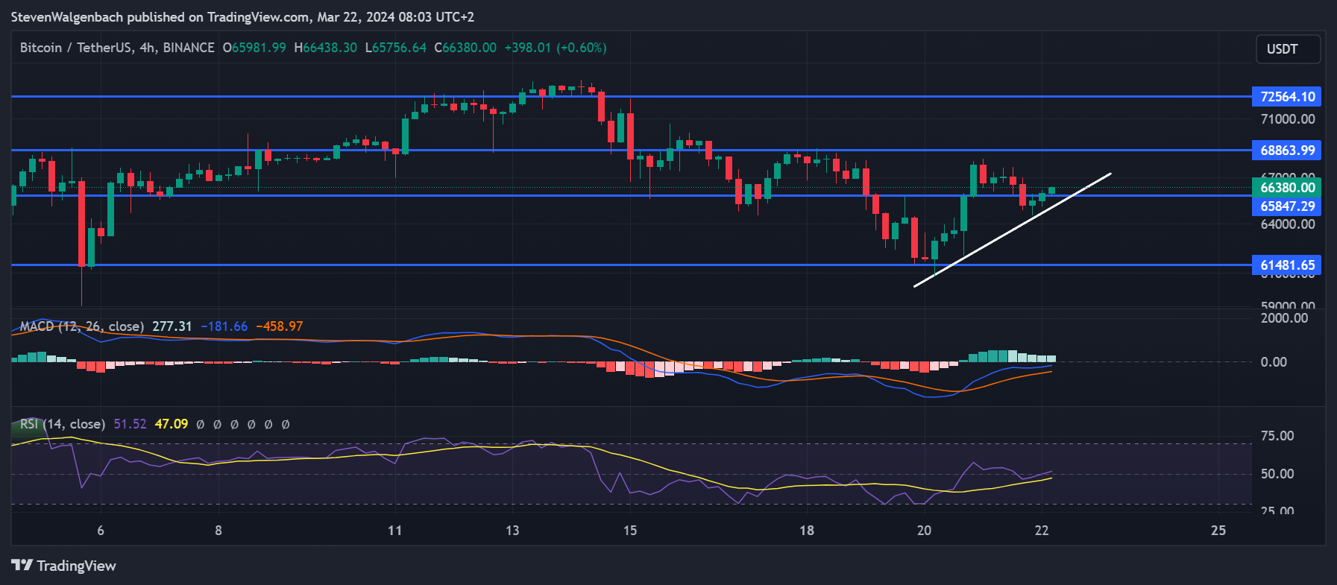This screenshot has width=1337, height=585.
Task: Click the 65847.29 price level label
Action: pos(1286,206)
